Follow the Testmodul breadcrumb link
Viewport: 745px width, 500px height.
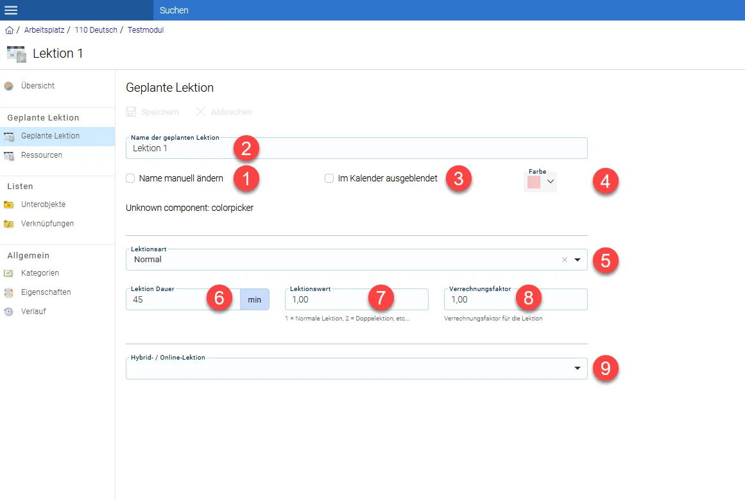pos(146,30)
